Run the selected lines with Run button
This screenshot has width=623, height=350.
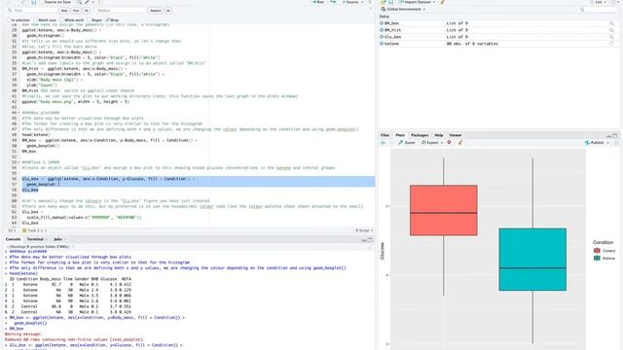tap(318, 2)
